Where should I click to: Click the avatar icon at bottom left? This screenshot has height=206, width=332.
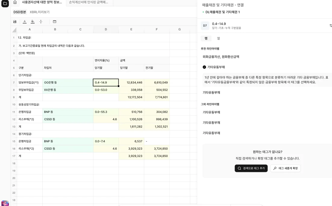click(x=5, y=203)
